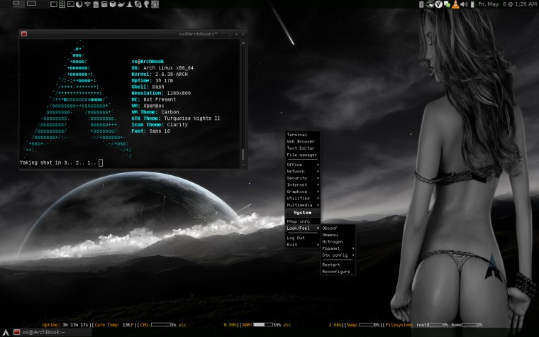This screenshot has height=337, width=539.
Task: Click the battery tray icon
Action: point(472,4)
